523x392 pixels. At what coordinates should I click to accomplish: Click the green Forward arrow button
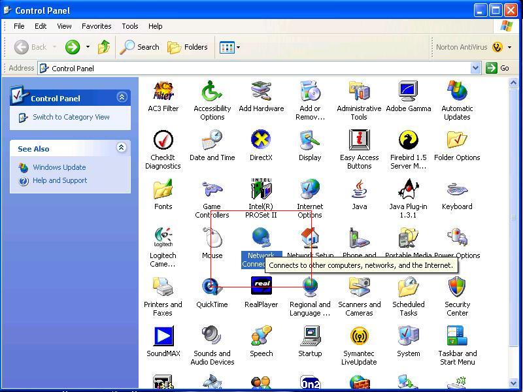(73, 47)
